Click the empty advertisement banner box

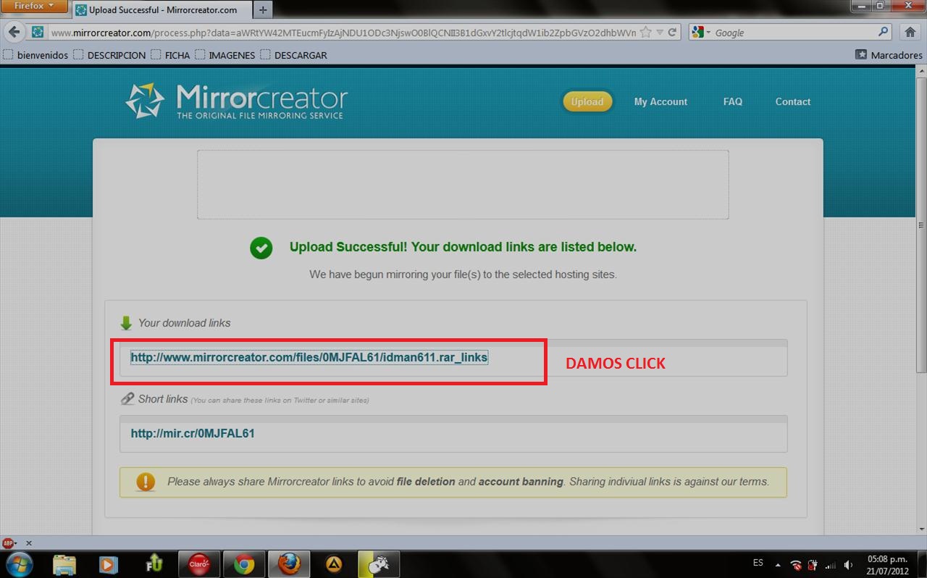pos(463,184)
